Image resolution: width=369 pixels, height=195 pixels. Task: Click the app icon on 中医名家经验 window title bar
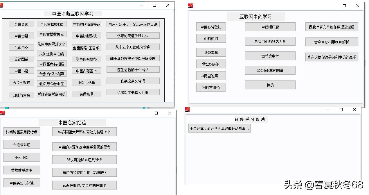[2, 113]
